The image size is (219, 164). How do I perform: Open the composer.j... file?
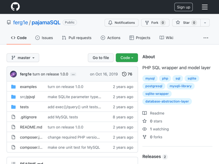tap(31, 137)
